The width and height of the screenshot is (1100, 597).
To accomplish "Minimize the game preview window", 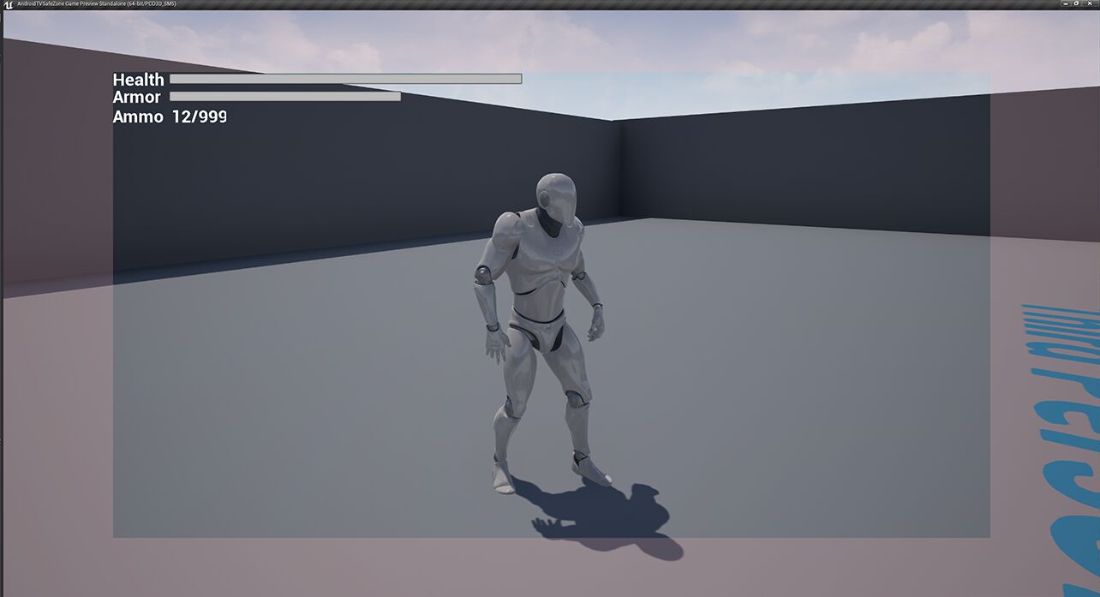I will [x=1065, y=3].
